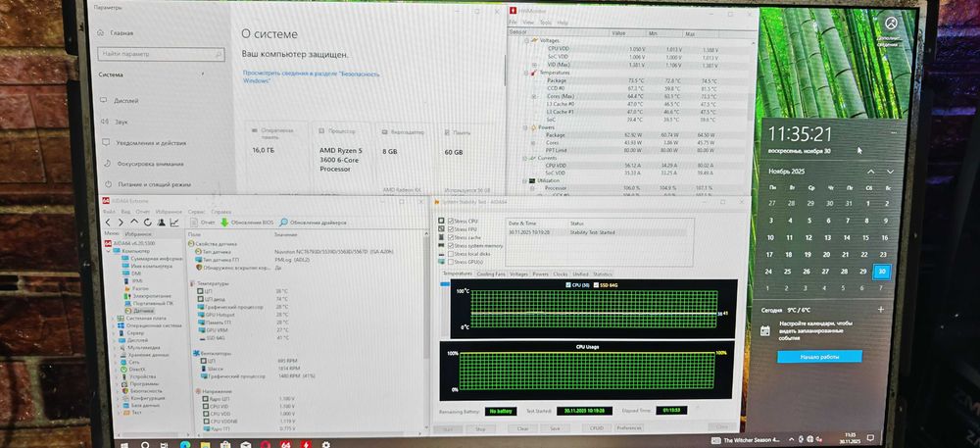The image size is (980, 448).
Task: Select Разгон item in AIDA64 tree
Action: pos(135,288)
